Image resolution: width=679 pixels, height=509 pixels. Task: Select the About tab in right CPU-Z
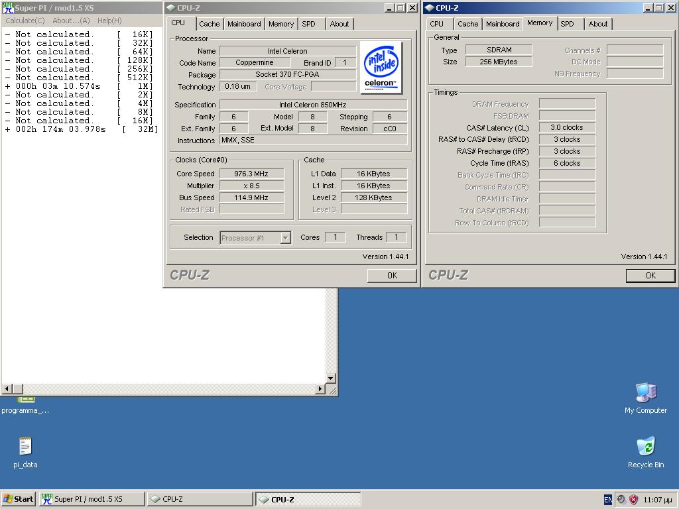tap(598, 24)
